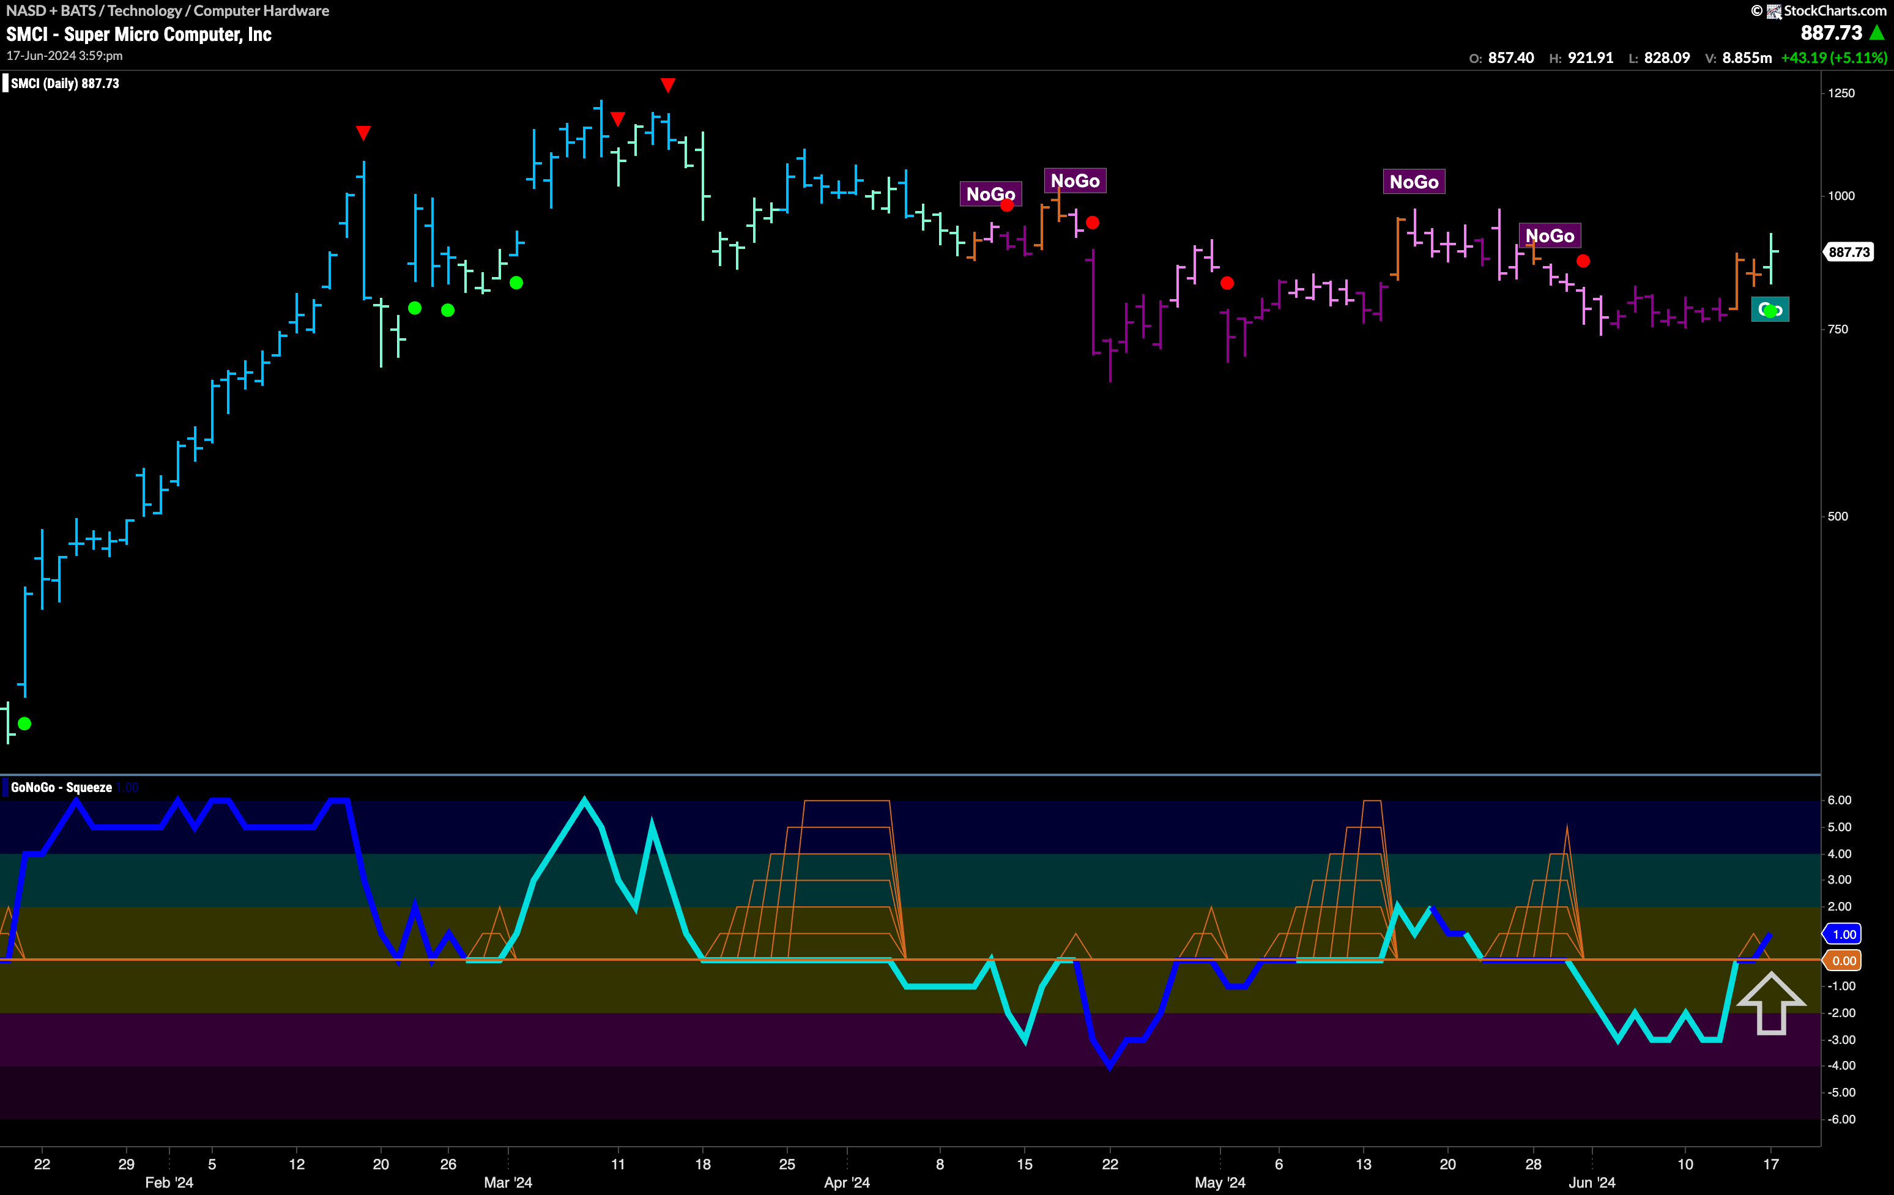Click the green dot below the February 26 bar
This screenshot has width=1894, height=1195.
pyautogui.click(x=448, y=309)
